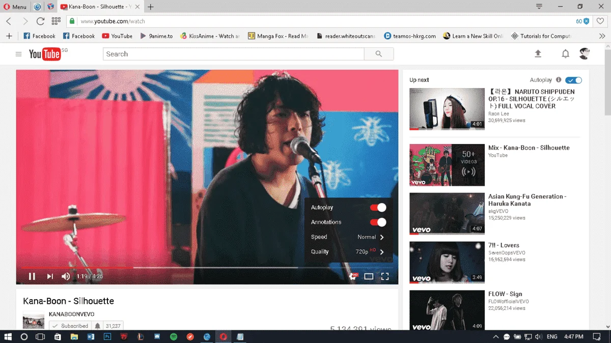Open the 7!! - Lovers video title
Viewport: 611px width, 343px height.
[504, 245]
